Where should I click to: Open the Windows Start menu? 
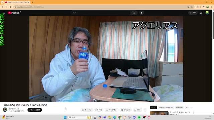tap(65, 117)
